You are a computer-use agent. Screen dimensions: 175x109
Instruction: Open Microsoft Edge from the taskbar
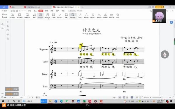coord(62,101)
